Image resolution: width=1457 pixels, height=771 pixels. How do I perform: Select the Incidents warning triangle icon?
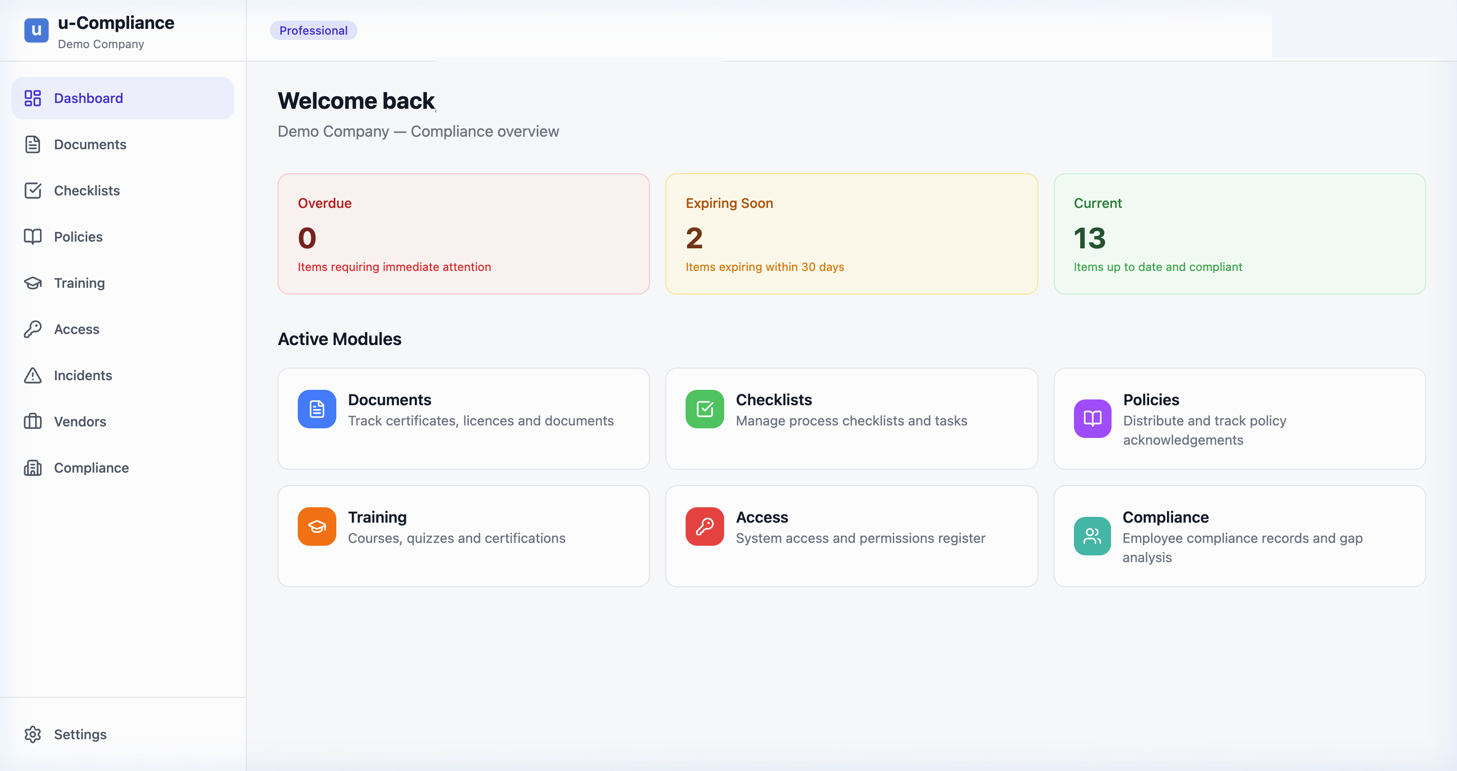(32, 375)
